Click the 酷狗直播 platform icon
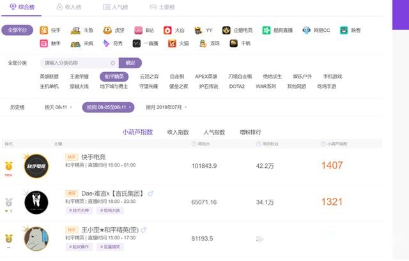This screenshot has width=409, height=261. click(x=266, y=30)
